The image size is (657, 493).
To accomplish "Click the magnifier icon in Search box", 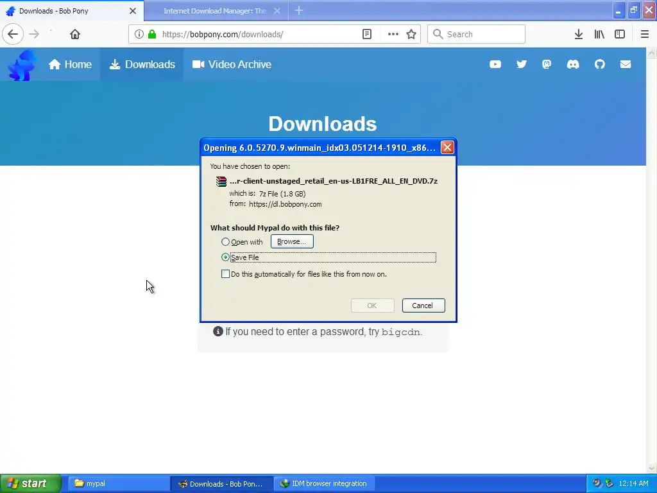I will click(438, 34).
